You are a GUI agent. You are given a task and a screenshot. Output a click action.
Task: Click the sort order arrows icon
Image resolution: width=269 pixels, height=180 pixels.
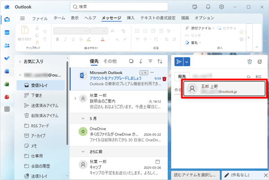pyautogui.click(x=160, y=61)
